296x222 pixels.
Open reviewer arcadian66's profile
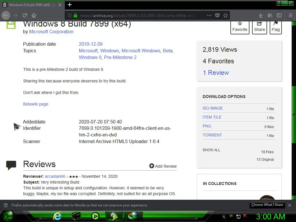click(55, 176)
